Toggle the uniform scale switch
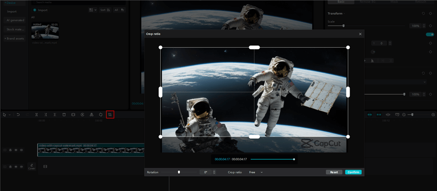Image resolution: width=437 pixels, height=191 pixels. [x=430, y=34]
